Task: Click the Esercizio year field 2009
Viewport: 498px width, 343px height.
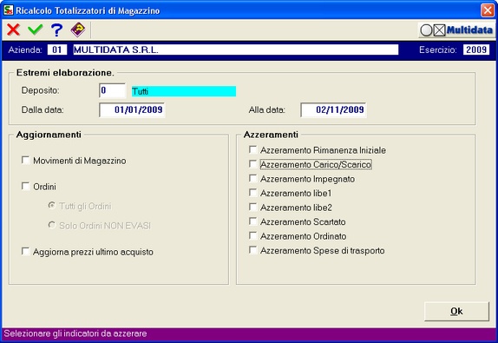Action: 476,49
